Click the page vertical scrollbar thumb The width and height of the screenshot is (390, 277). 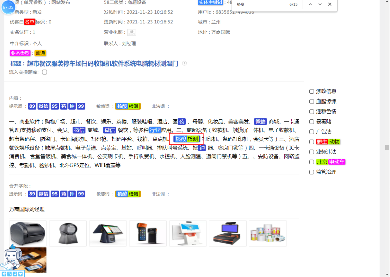point(387,147)
